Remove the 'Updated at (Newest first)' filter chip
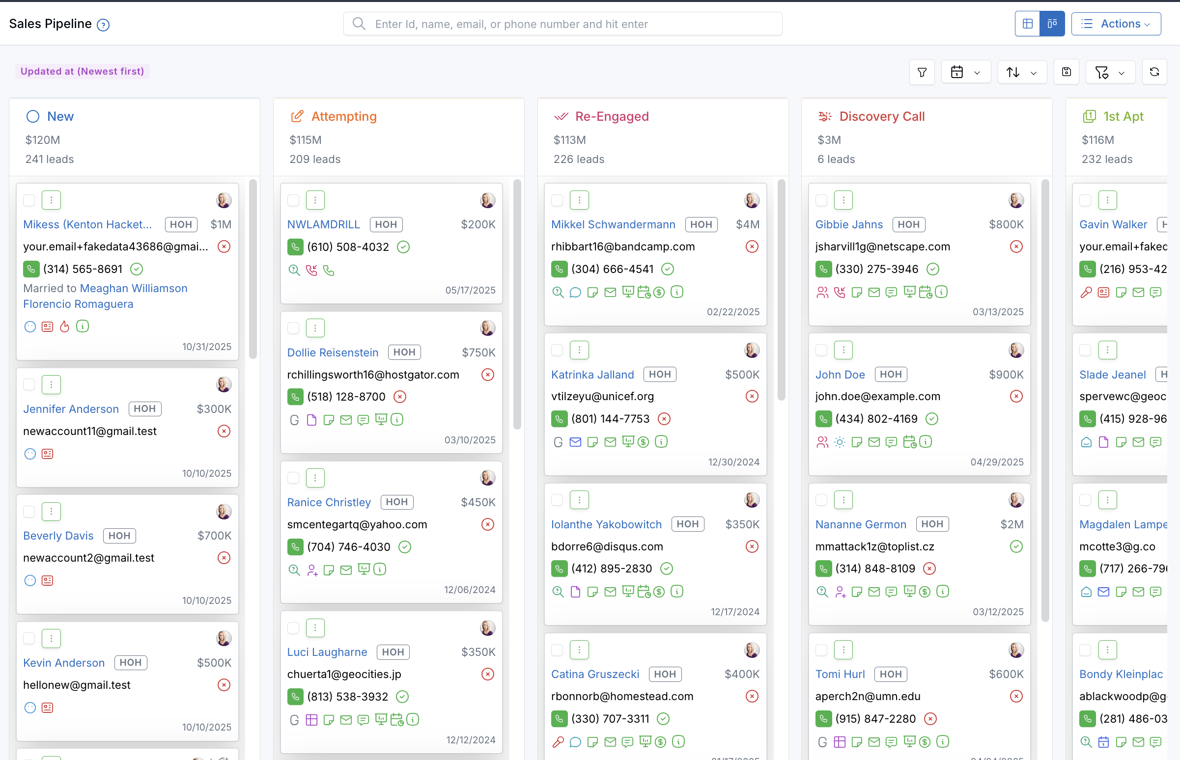Image resolution: width=1180 pixels, height=760 pixels. (82, 71)
